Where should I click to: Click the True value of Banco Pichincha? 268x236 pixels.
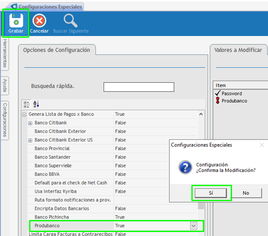pos(120,217)
